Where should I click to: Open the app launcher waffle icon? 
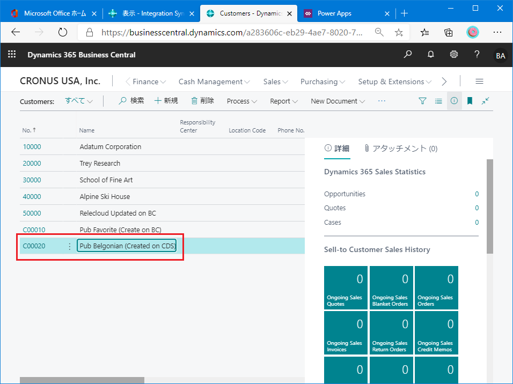click(x=12, y=54)
